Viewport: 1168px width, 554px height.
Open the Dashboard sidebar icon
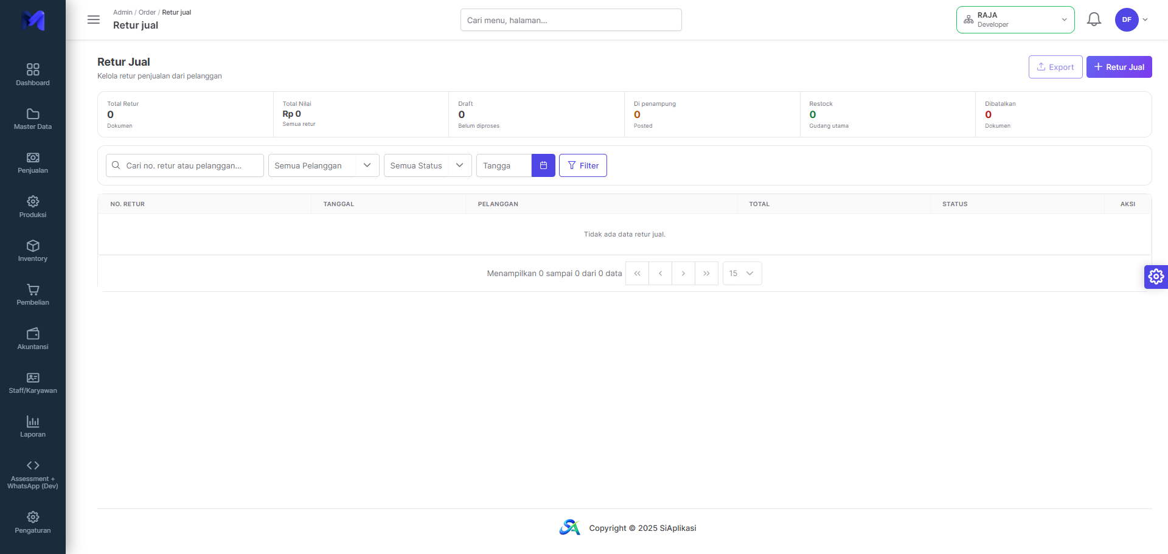33,69
